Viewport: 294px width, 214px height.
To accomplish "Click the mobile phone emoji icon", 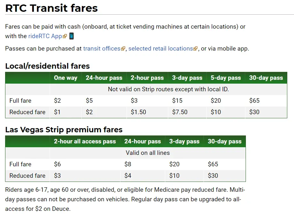I will [71, 36].
